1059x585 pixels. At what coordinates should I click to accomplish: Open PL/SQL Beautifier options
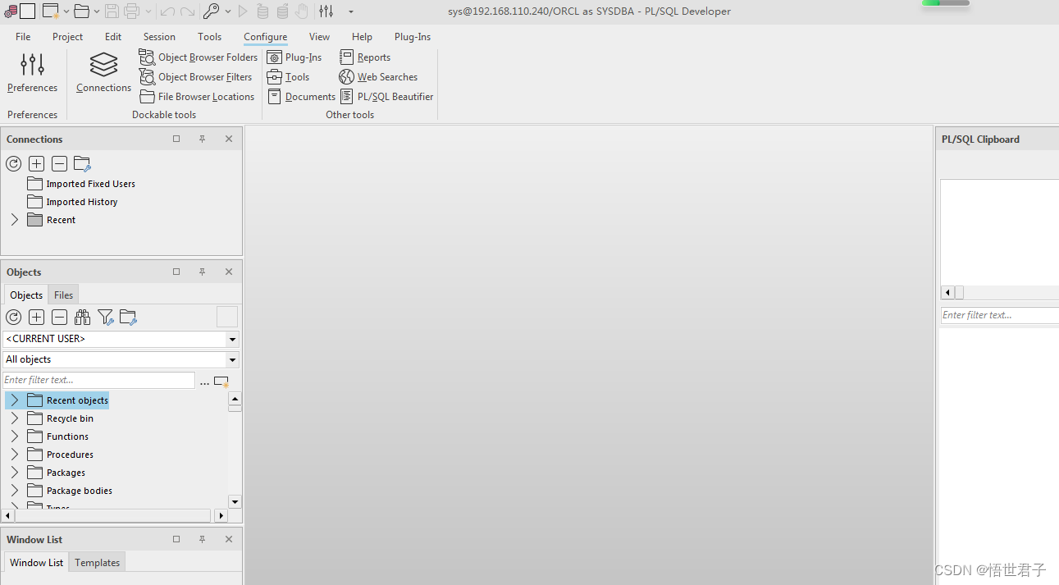click(x=386, y=97)
